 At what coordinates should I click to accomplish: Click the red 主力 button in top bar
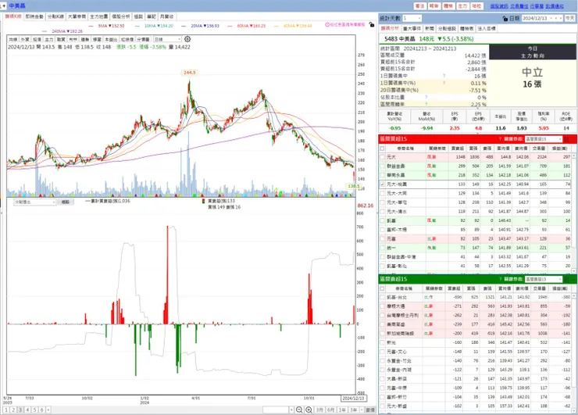(x=462, y=6)
